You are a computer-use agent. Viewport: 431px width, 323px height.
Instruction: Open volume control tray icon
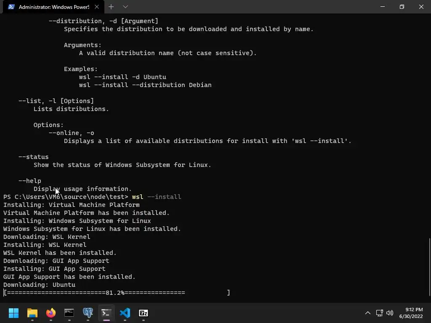pyautogui.click(x=390, y=313)
